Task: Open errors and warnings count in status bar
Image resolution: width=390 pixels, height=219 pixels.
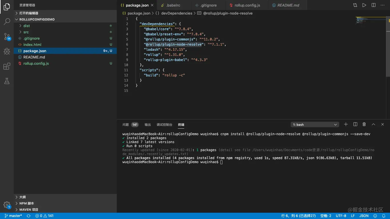Action: [44, 216]
